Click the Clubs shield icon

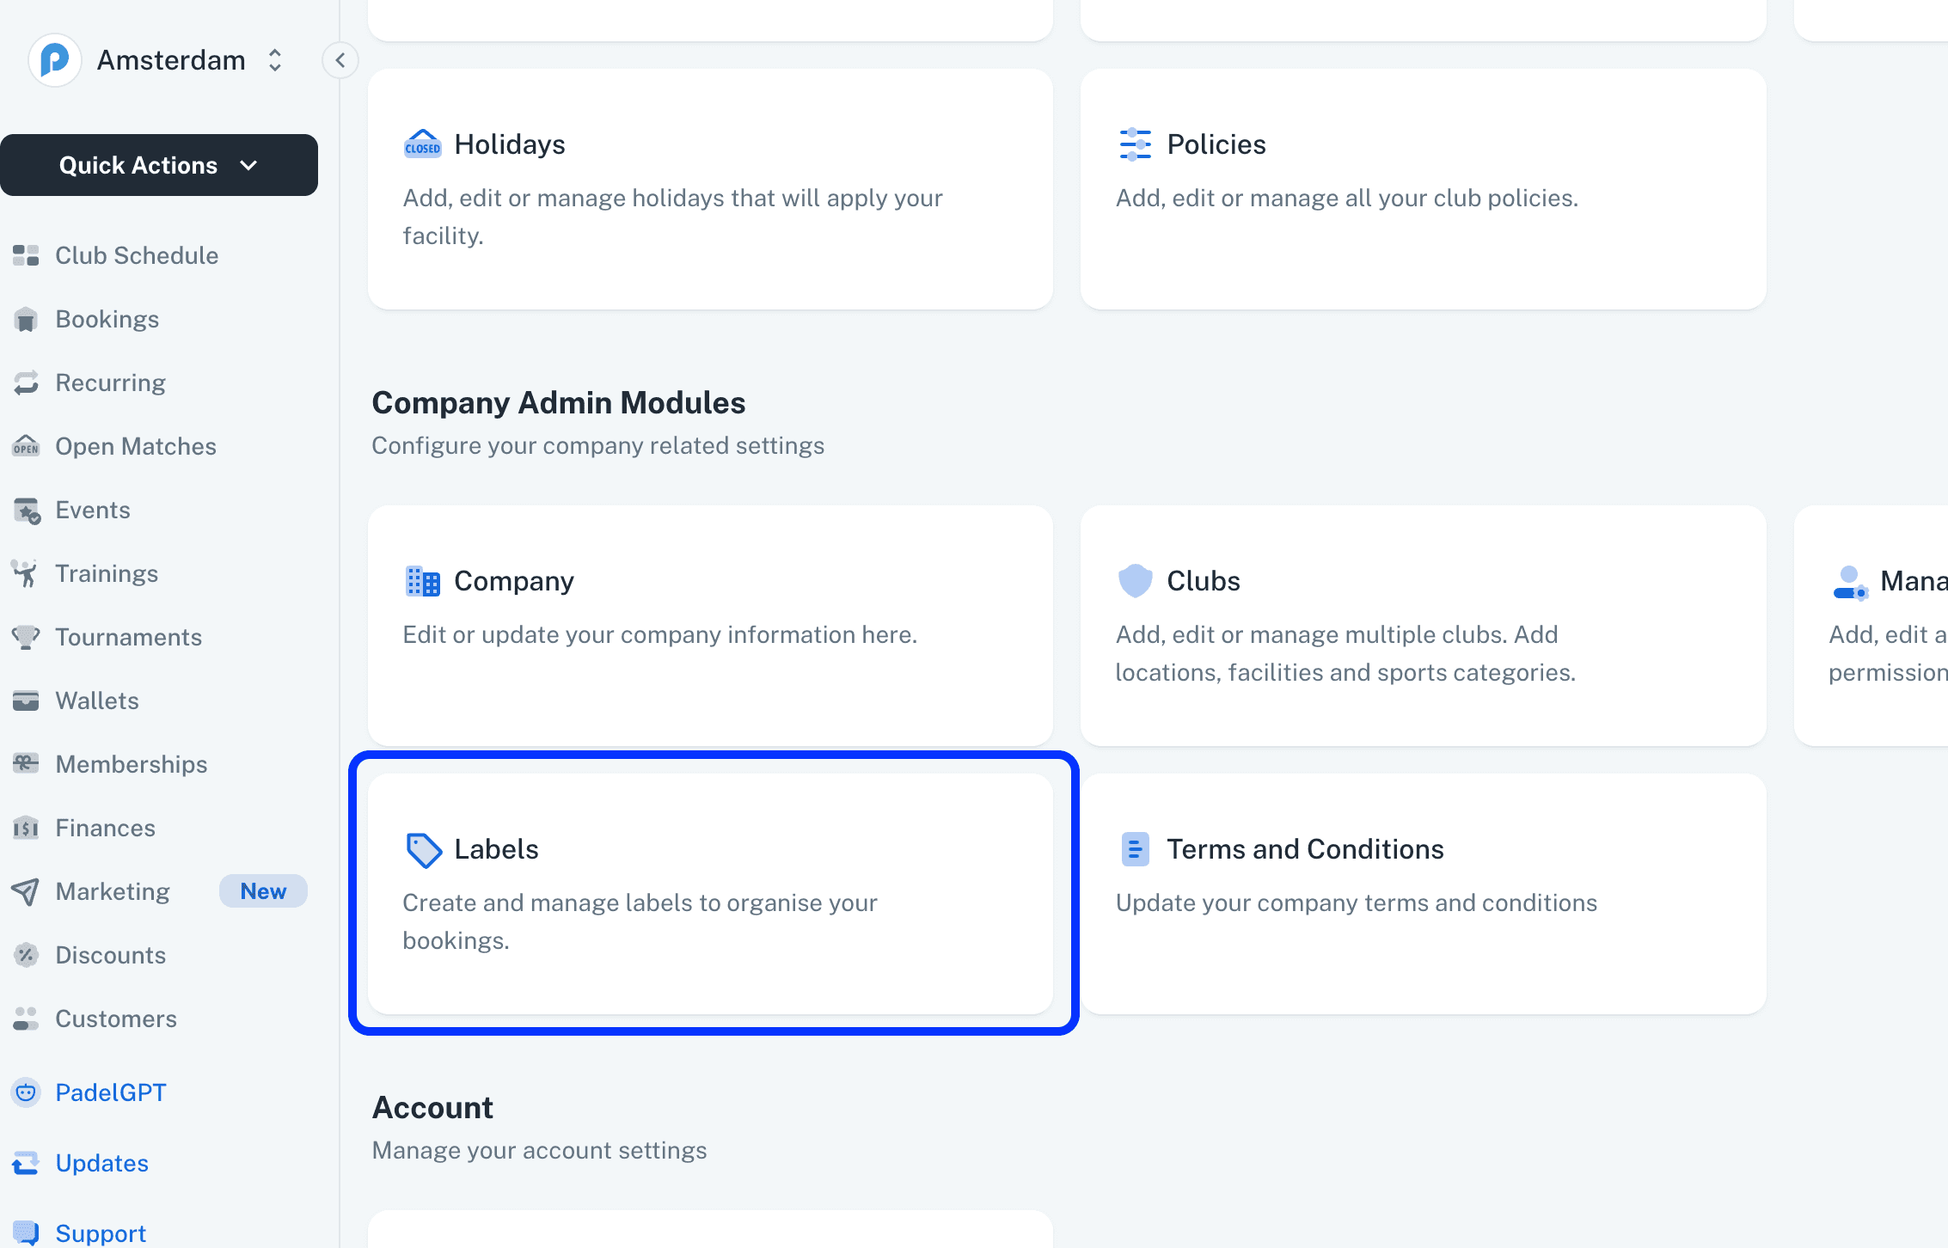coord(1135,581)
